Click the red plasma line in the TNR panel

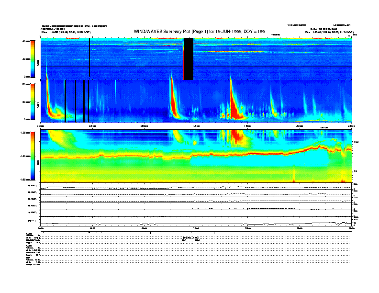(196, 155)
